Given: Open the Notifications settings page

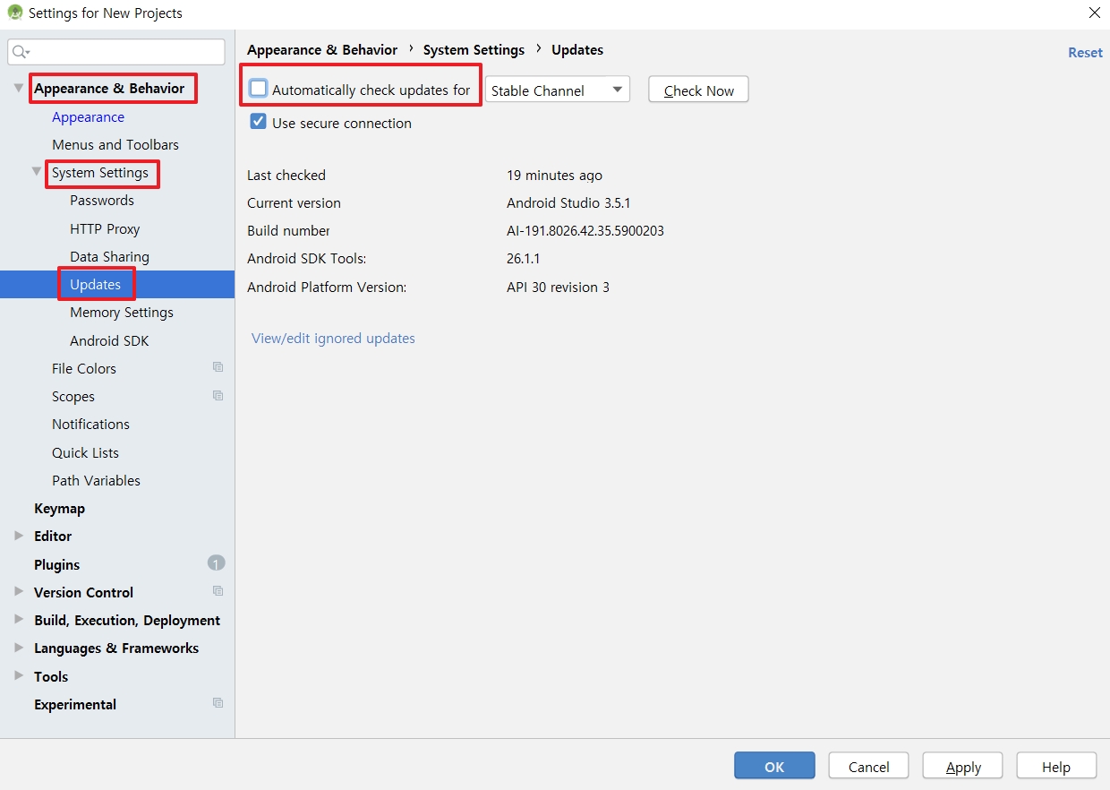Looking at the screenshot, I should (x=90, y=424).
